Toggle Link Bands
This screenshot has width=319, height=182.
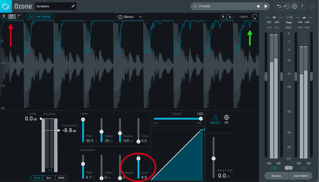40,17
